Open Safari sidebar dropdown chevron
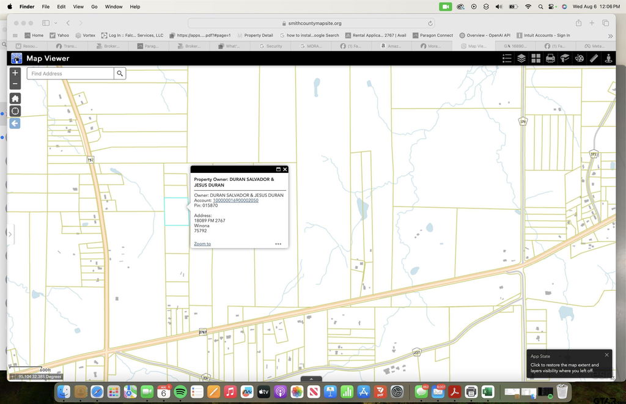Screen dimensions: 626x404 (x=55, y=23)
